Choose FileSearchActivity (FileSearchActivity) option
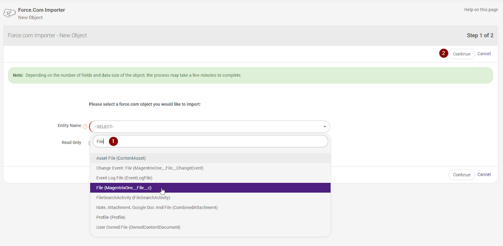The width and height of the screenshot is (503, 246). (210, 197)
